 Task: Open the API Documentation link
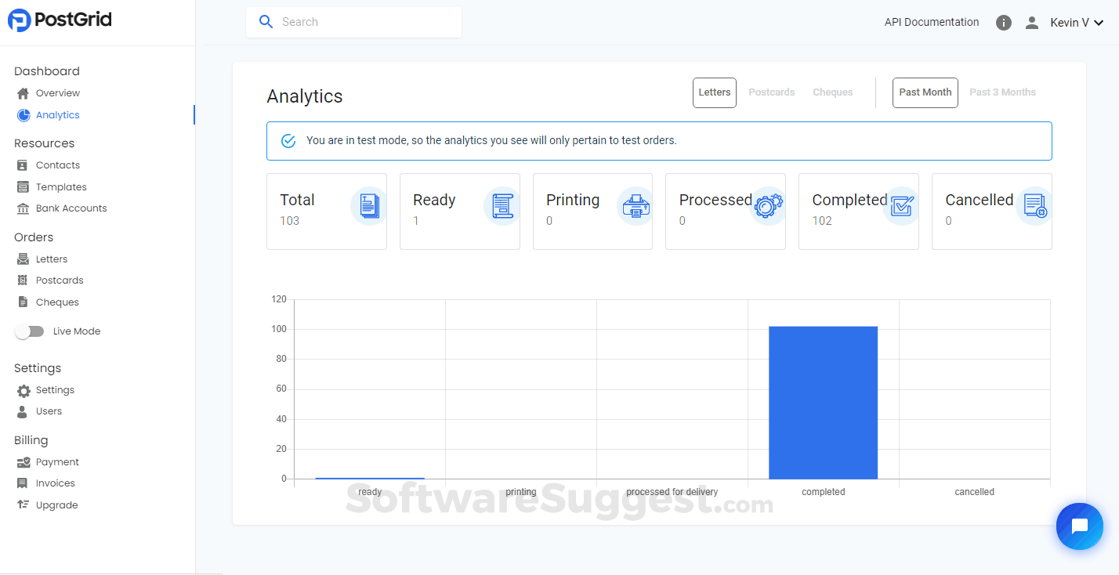coord(932,23)
